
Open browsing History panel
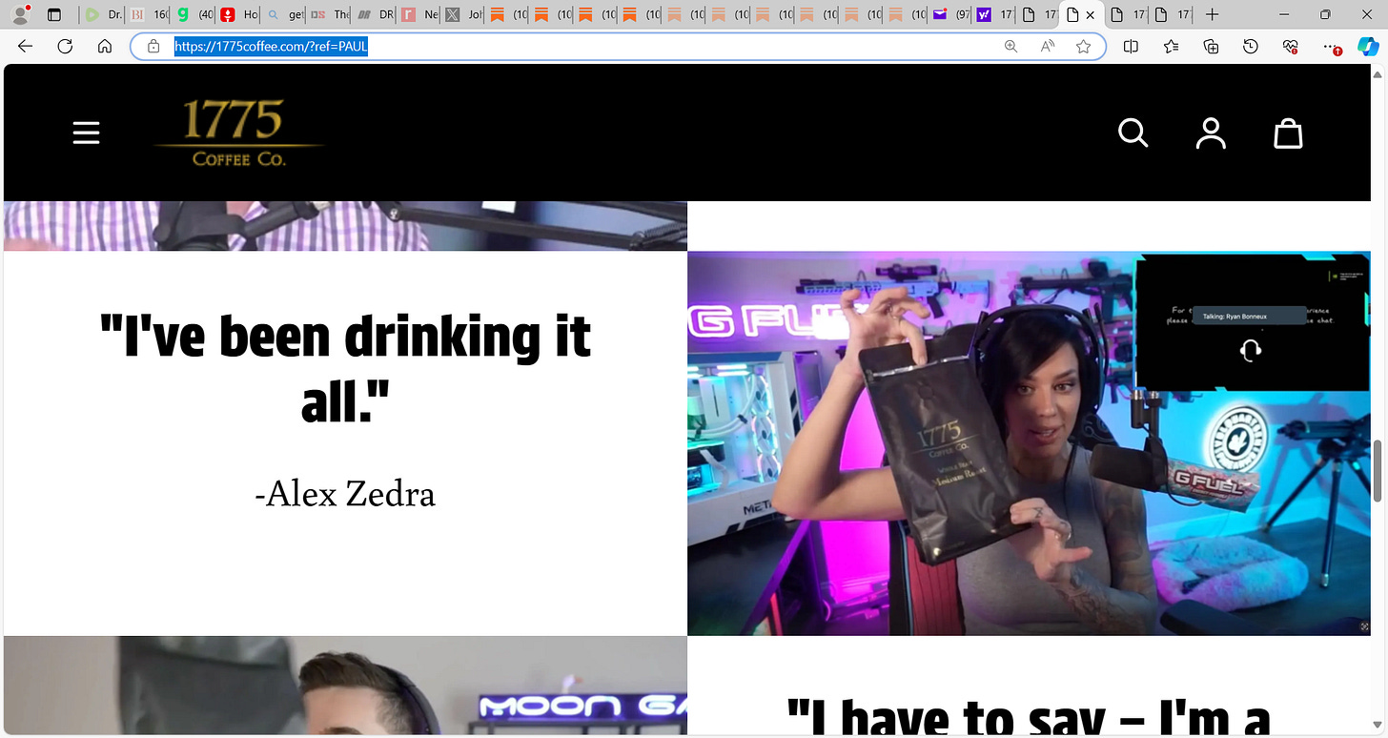(1251, 46)
